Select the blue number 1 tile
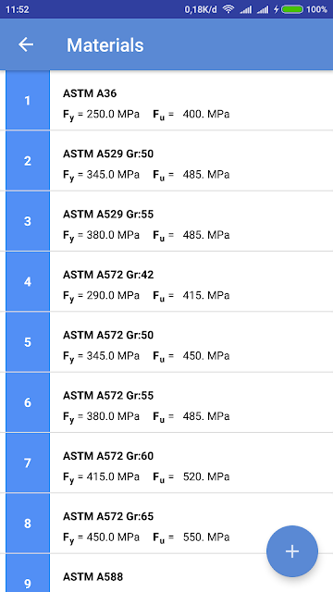The height and width of the screenshot is (592, 333). coord(28,101)
